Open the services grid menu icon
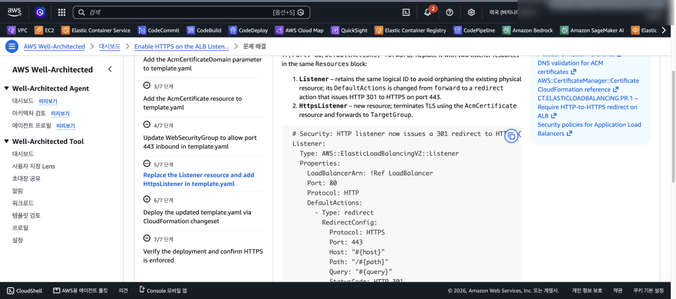This screenshot has height=299, width=676. (x=61, y=13)
